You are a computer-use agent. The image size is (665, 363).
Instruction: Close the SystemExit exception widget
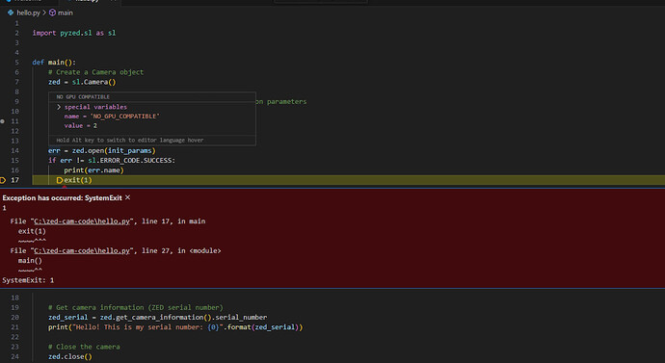click(x=127, y=197)
